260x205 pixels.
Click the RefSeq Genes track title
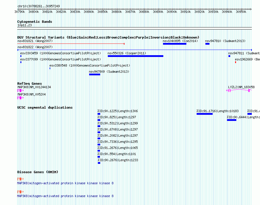(x=30, y=83)
